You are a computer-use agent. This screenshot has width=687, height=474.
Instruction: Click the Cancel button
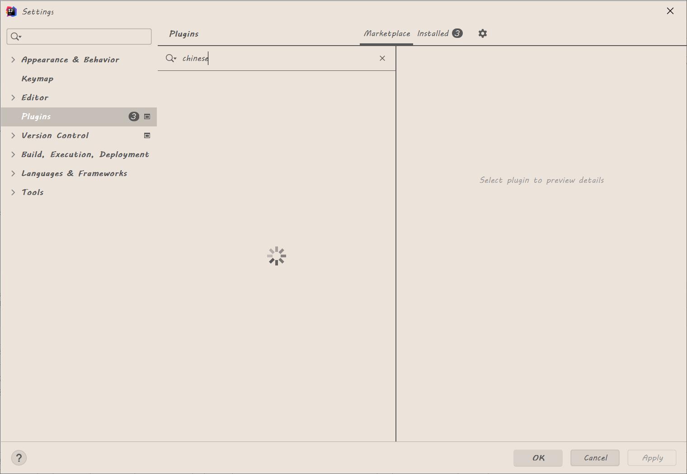[595, 458]
